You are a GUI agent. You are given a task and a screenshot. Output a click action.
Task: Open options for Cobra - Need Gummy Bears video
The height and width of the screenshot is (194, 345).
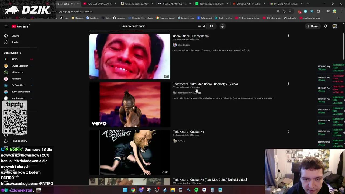[288, 36]
